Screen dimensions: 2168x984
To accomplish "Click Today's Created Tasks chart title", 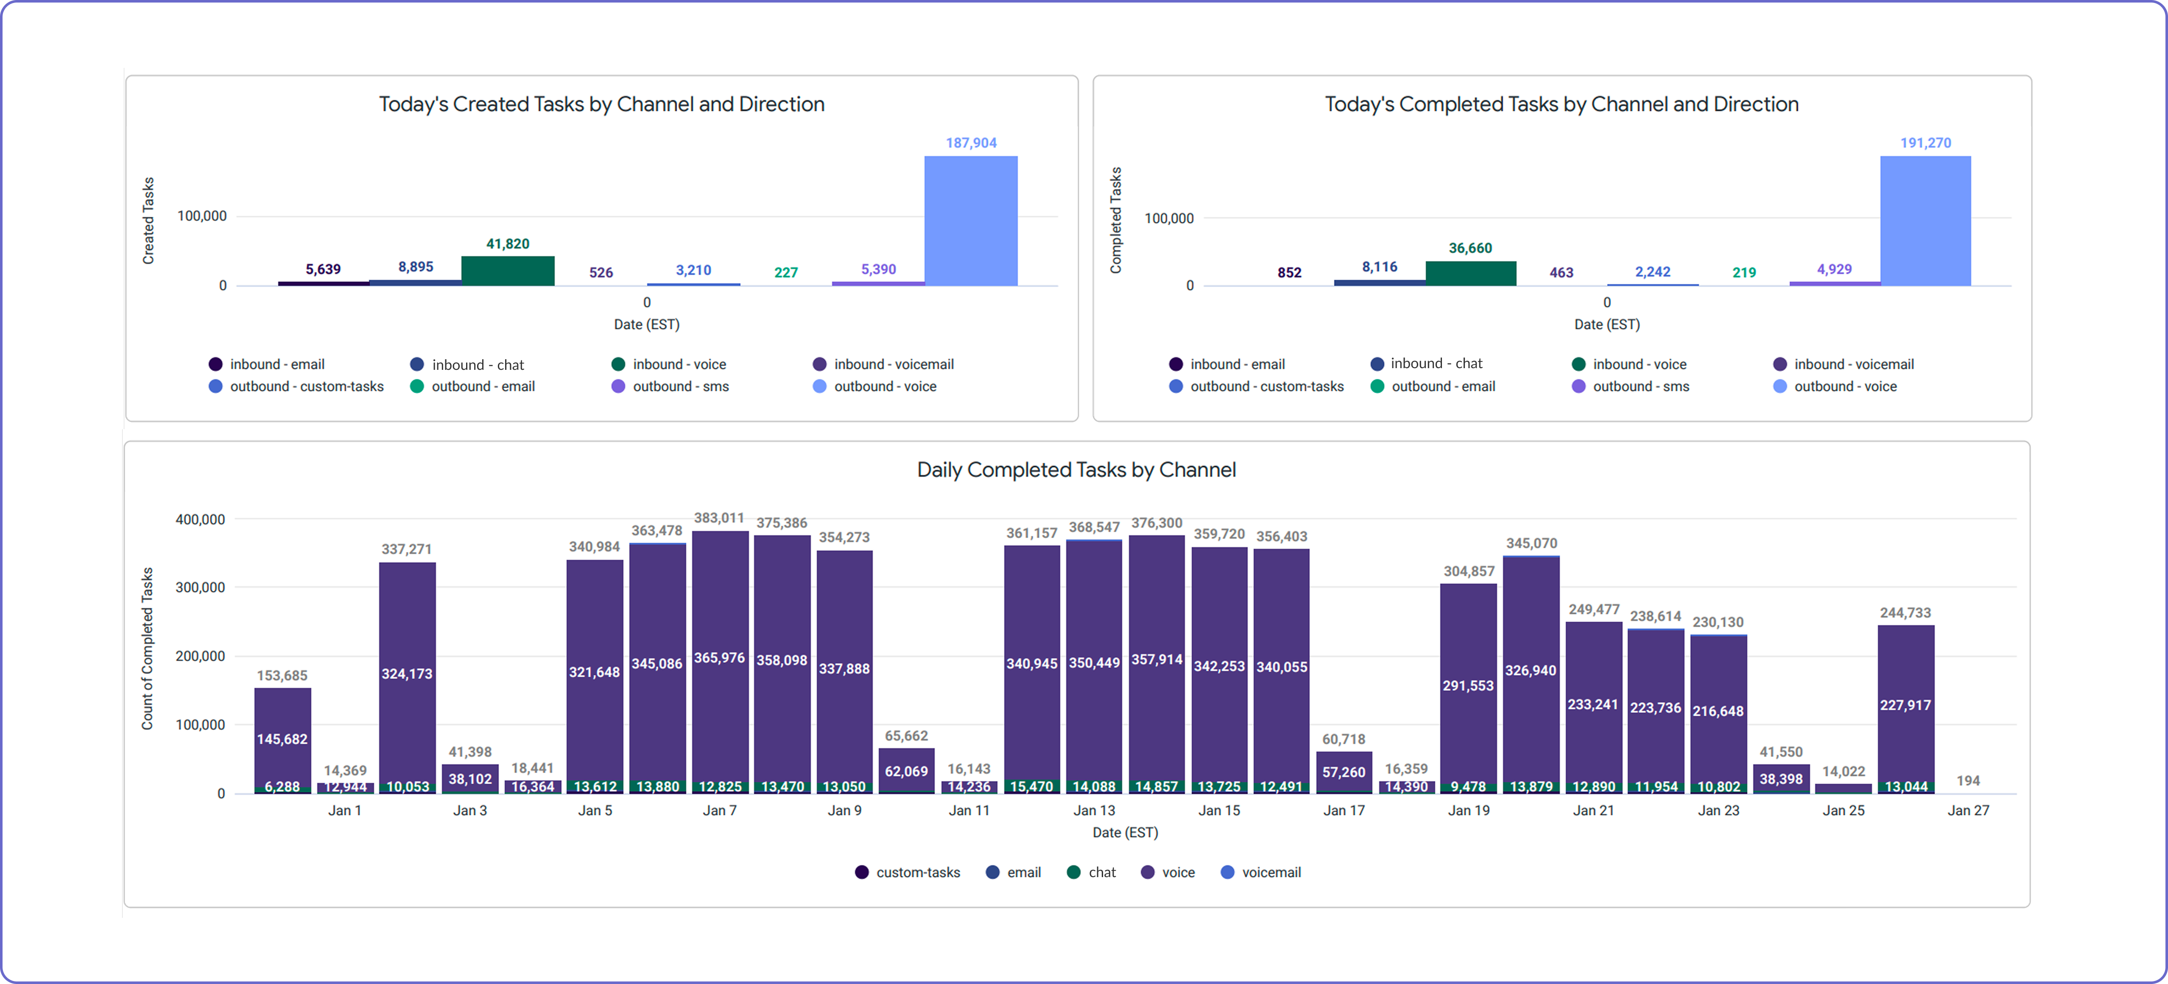I will (x=601, y=104).
